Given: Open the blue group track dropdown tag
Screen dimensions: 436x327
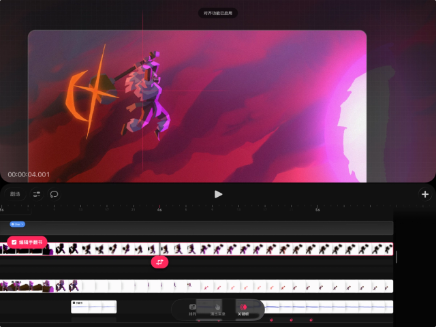Looking at the screenshot, I should 18,224.
